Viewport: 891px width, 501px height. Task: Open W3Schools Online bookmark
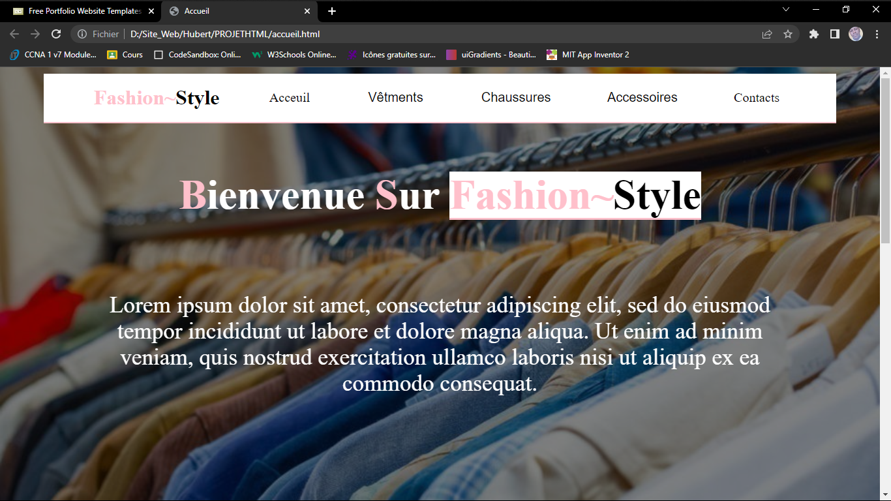[294, 55]
